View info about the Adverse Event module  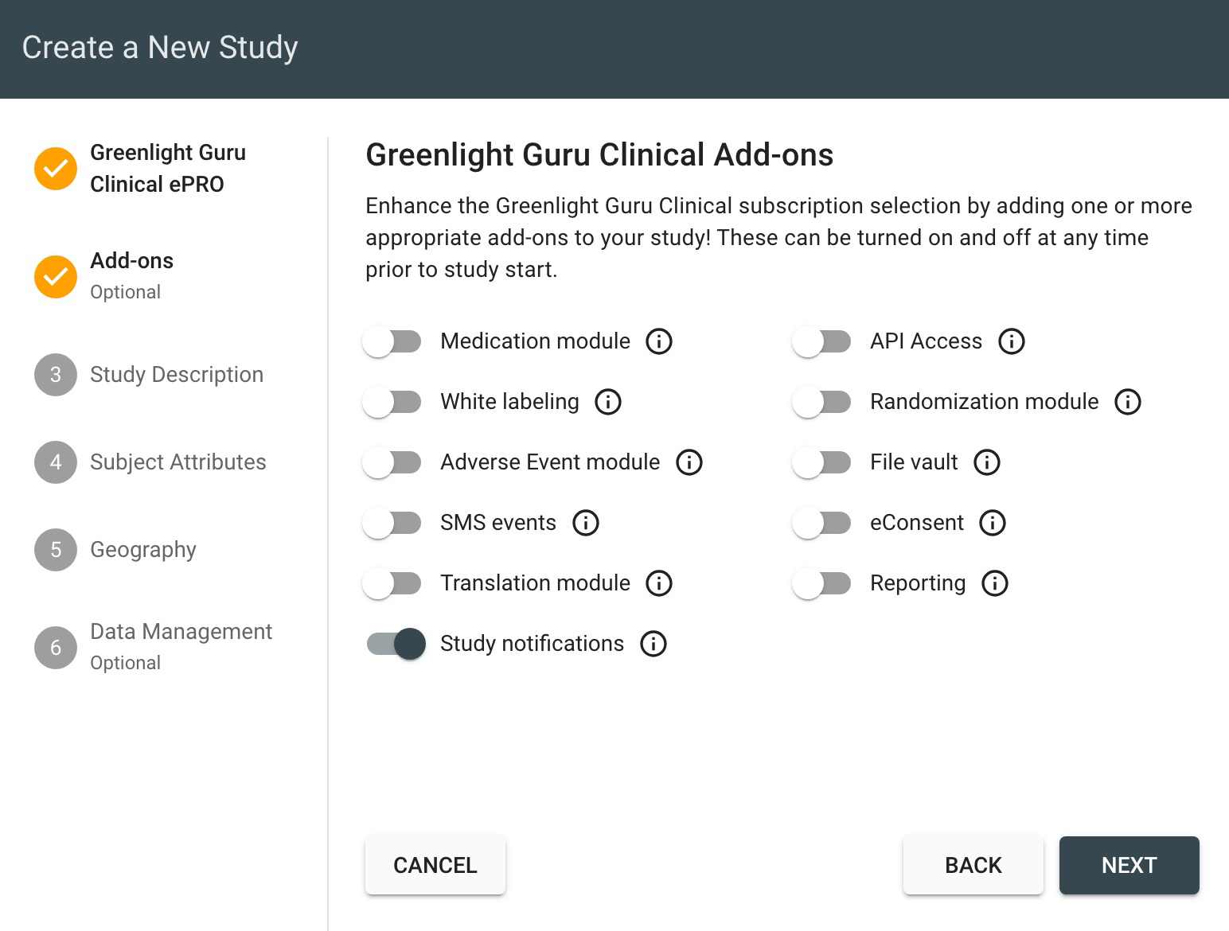pyautogui.click(x=689, y=462)
